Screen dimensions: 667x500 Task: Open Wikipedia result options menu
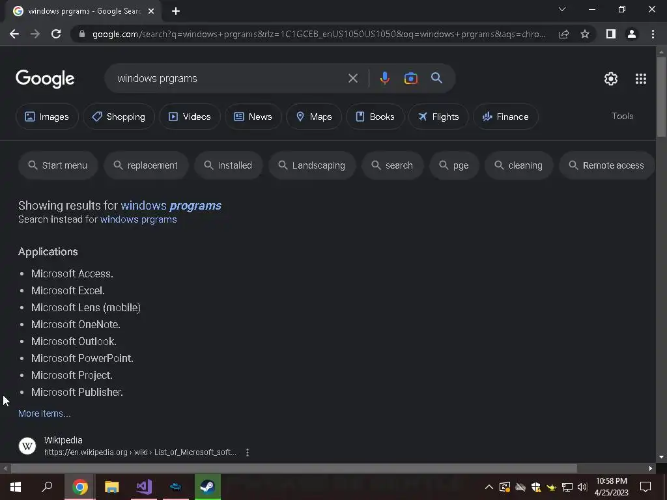pyautogui.click(x=247, y=452)
